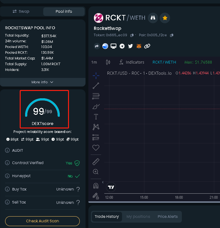Image resolution: width=220 pixels, height=228 pixels.
Task: Click the zoom in magnifier tool
Action: click(x=96, y=172)
